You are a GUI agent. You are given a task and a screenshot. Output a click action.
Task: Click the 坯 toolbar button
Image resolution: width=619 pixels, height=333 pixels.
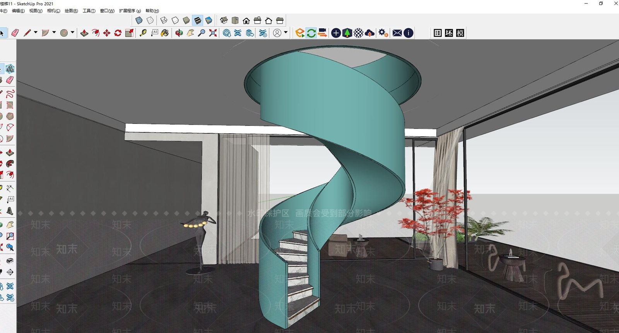(449, 33)
